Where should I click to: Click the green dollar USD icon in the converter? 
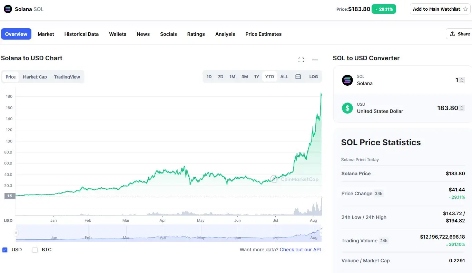pos(347,108)
